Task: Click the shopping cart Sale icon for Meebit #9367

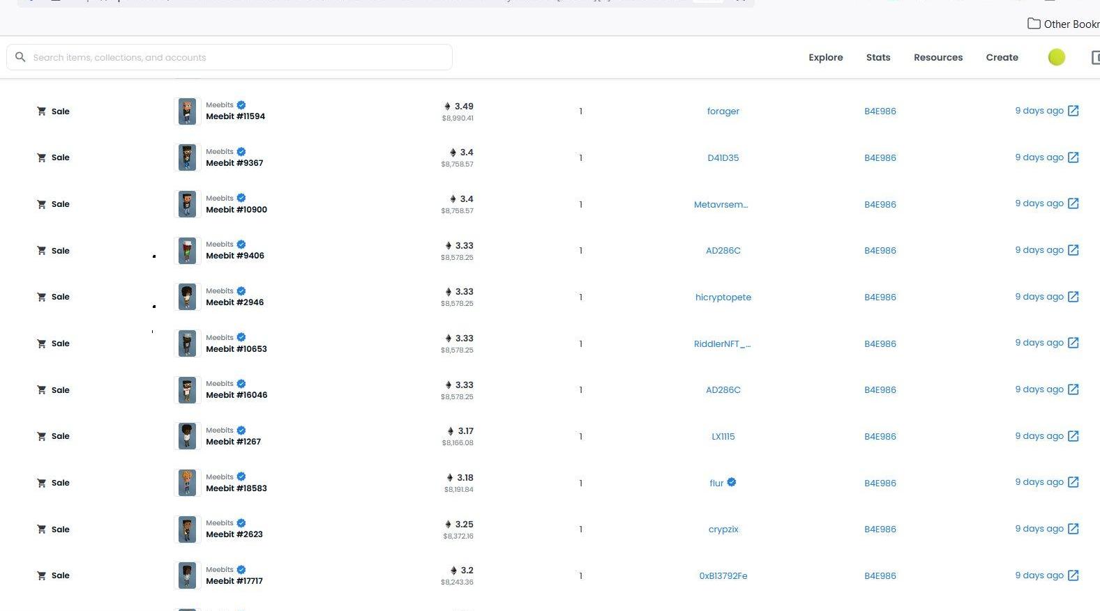Action: (41, 157)
